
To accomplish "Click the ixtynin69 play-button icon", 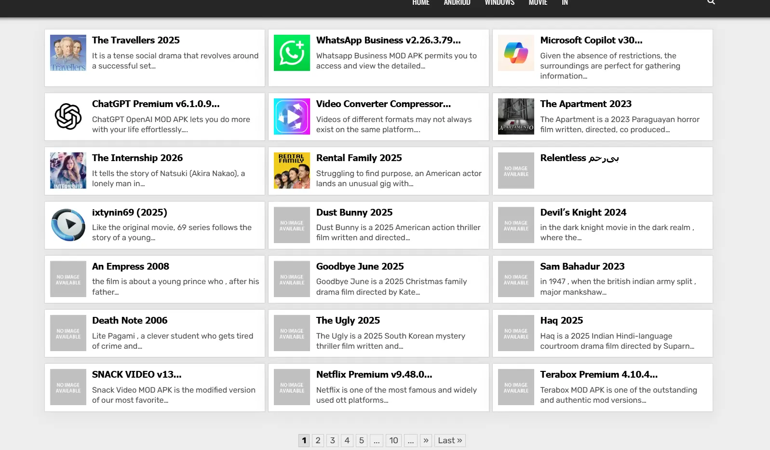I will (x=68, y=225).
